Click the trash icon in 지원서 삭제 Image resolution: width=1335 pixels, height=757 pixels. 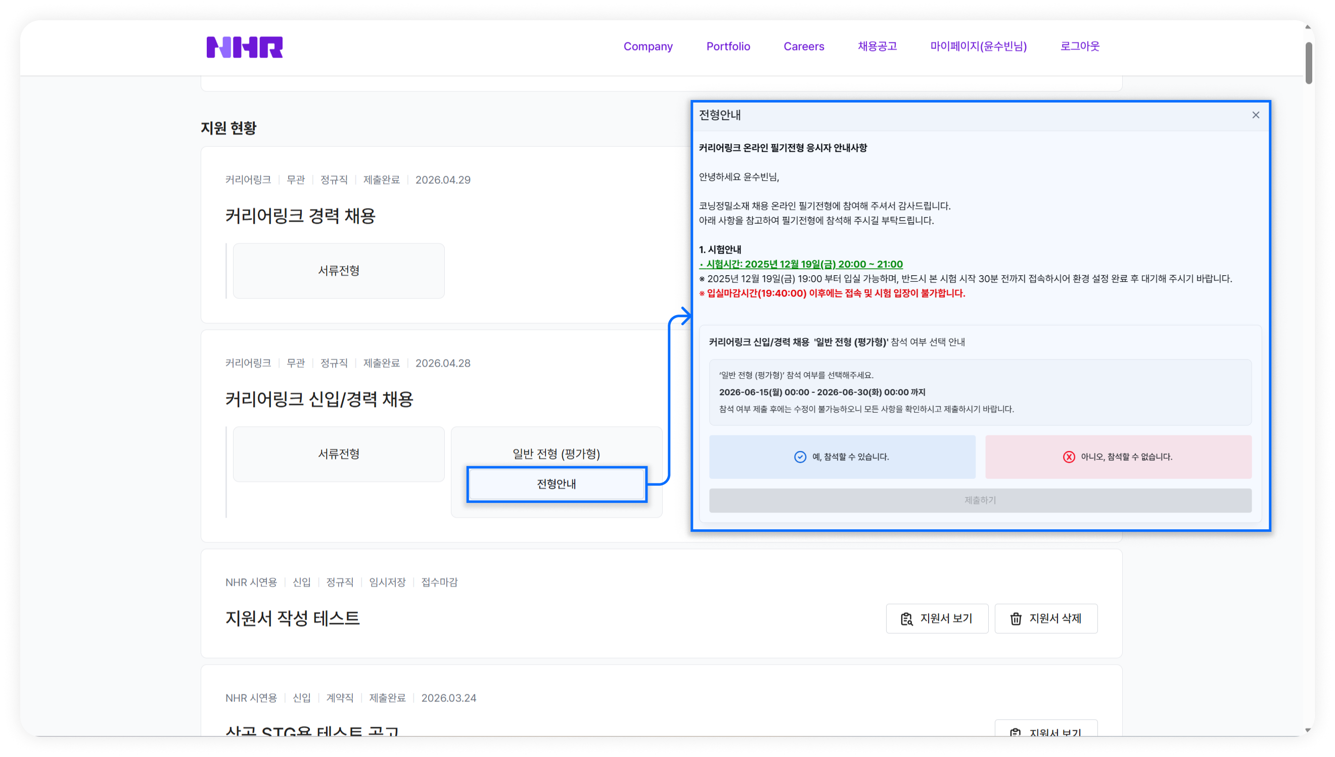1016,619
